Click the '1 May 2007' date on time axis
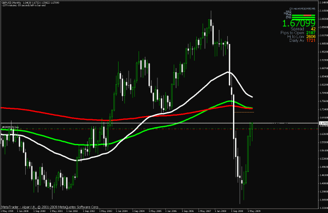The height and width of the screenshot is (213, 328). tap(204, 211)
